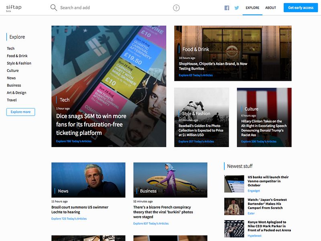Click the Tech category label on card
The width and height of the screenshot is (321, 241).
[x=65, y=100]
